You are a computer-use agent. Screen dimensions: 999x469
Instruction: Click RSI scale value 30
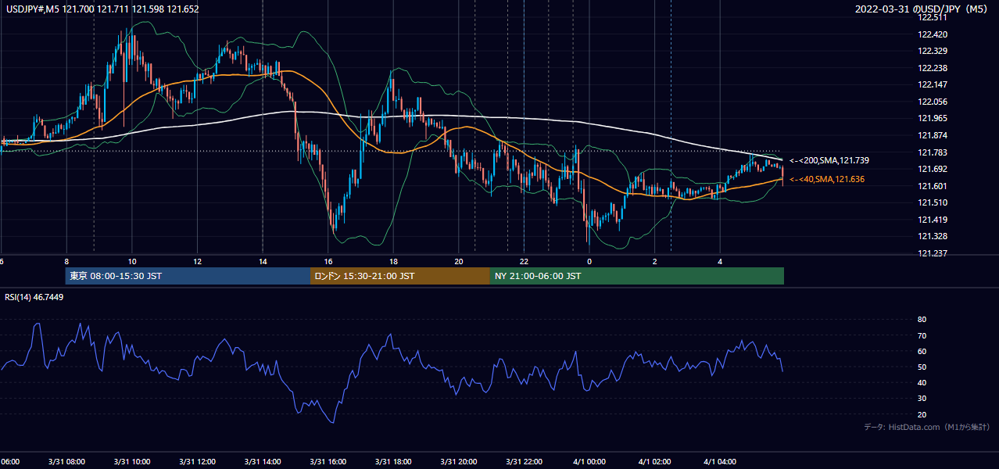tap(922, 398)
